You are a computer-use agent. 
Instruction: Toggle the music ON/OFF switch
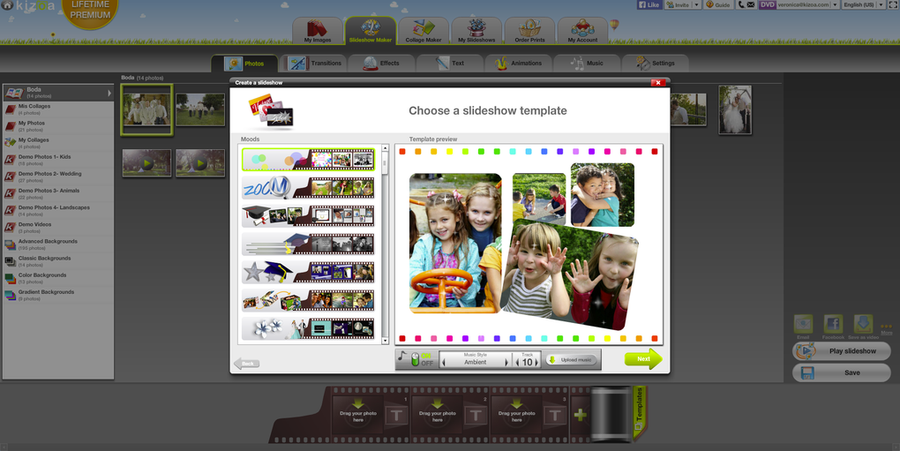pos(416,359)
